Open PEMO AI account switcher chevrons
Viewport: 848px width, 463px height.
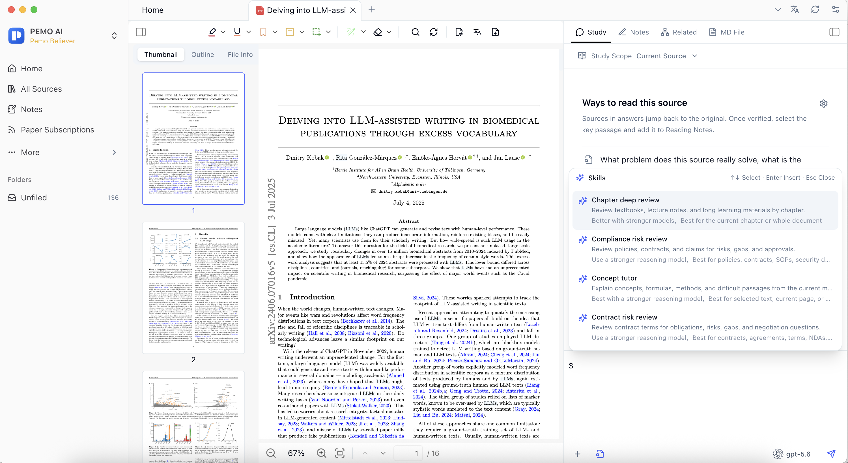[x=114, y=36]
